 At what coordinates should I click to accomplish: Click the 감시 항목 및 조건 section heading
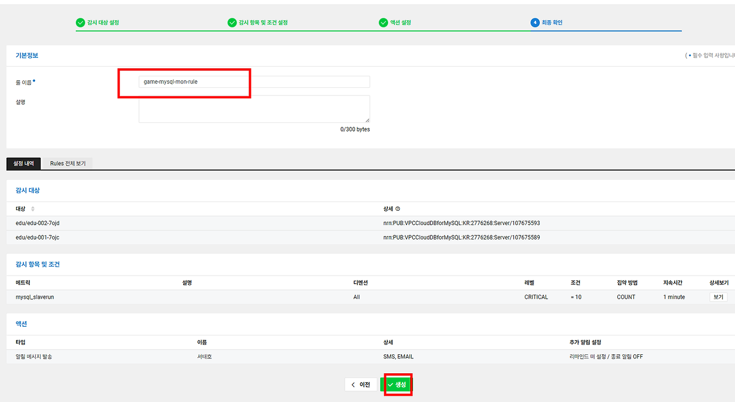(38, 265)
